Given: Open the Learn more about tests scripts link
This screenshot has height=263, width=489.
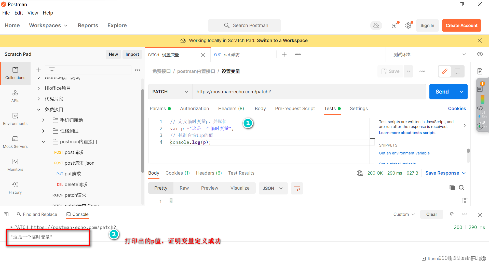Looking at the screenshot, I should [x=407, y=133].
